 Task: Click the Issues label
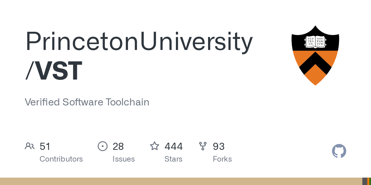click(x=124, y=159)
